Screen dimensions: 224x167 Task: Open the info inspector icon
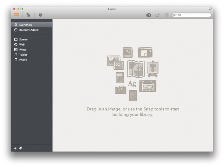[166, 15]
